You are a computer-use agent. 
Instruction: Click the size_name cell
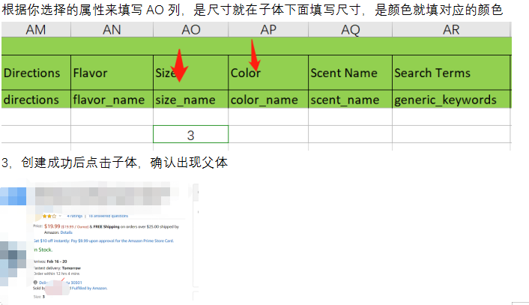click(190, 99)
